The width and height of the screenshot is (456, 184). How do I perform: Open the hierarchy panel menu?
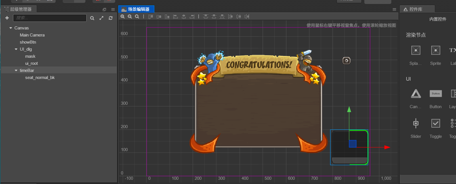113,9
